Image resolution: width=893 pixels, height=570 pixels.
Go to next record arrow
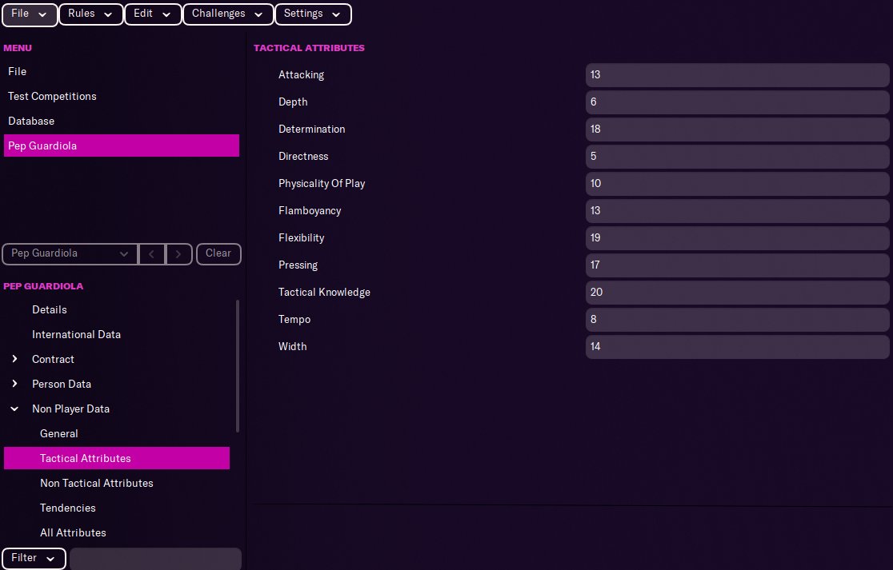tap(178, 253)
